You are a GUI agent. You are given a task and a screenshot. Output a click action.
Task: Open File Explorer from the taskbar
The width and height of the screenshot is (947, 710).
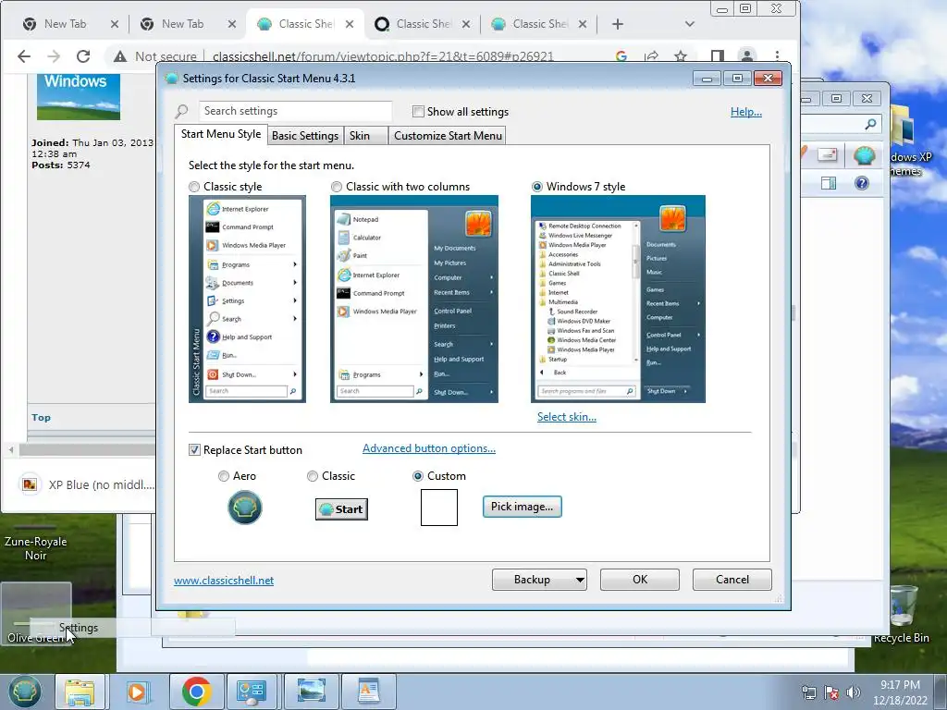[x=80, y=692]
